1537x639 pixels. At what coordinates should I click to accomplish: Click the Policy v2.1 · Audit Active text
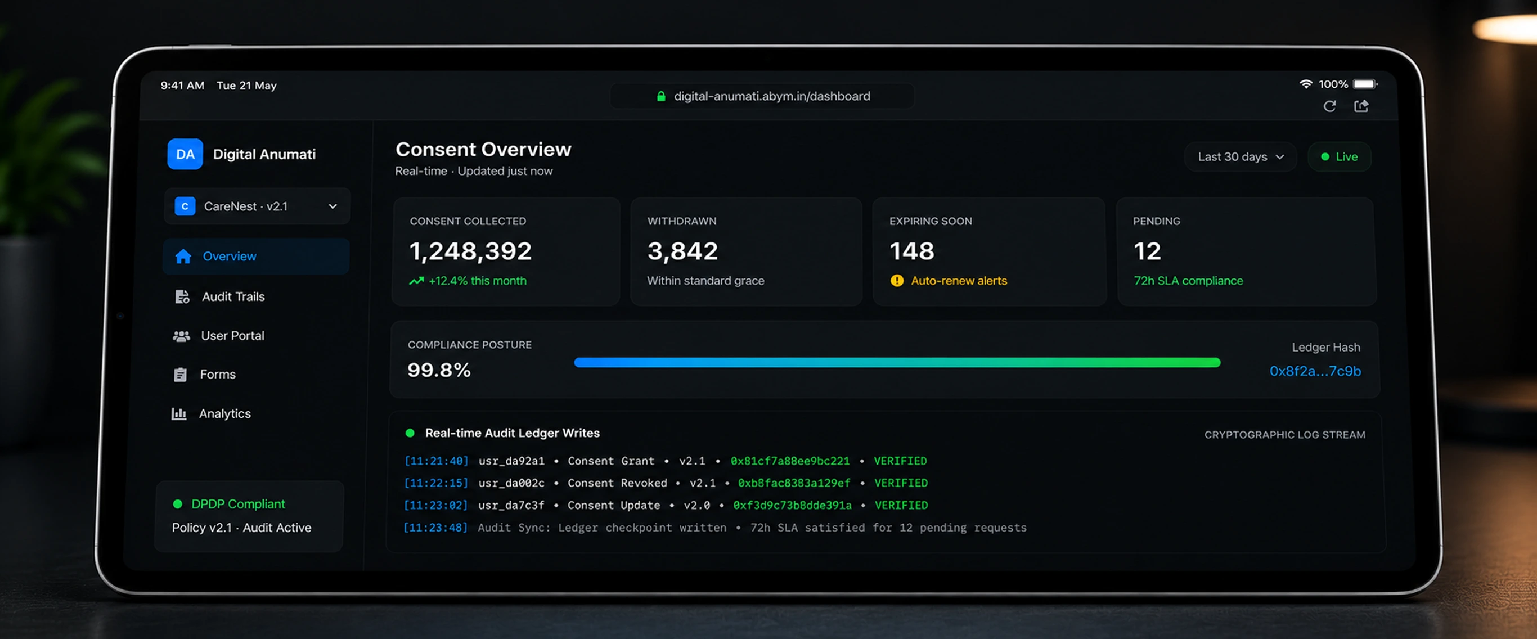click(242, 528)
